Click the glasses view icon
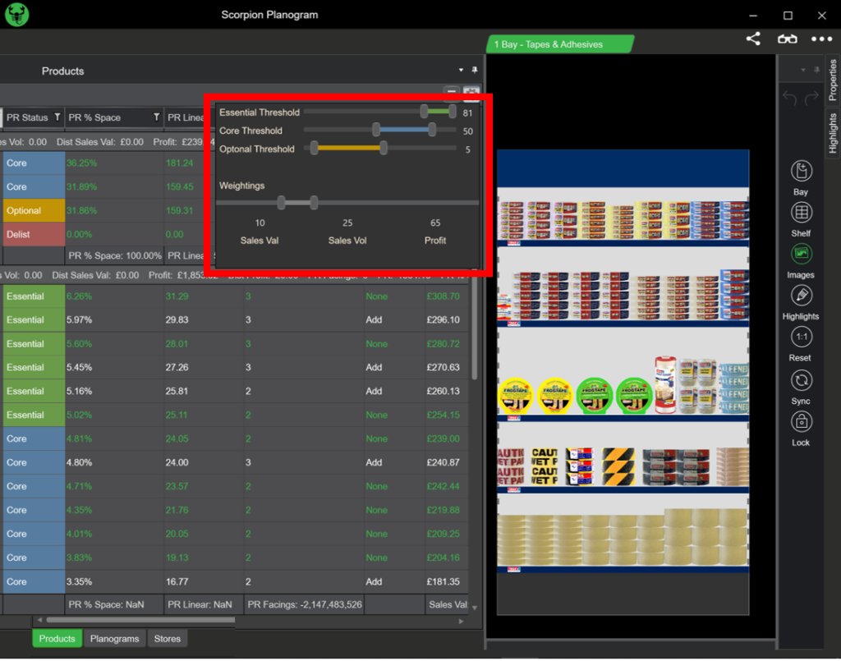The image size is (841, 661). [x=787, y=39]
